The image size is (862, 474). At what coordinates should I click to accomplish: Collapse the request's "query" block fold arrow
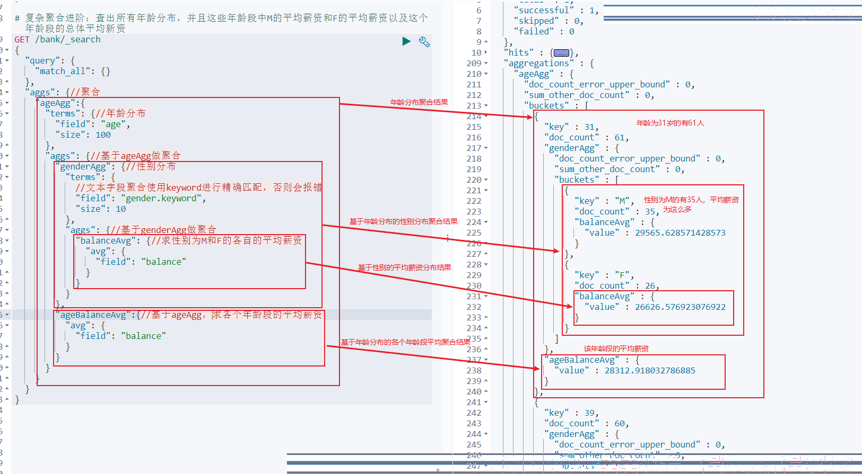7,60
